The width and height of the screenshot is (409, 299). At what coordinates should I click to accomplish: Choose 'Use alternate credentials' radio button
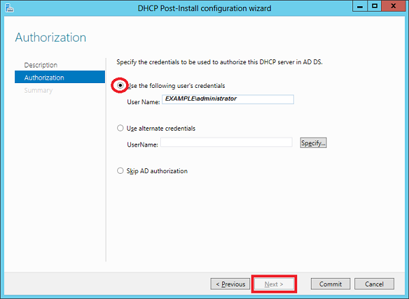[x=121, y=128]
